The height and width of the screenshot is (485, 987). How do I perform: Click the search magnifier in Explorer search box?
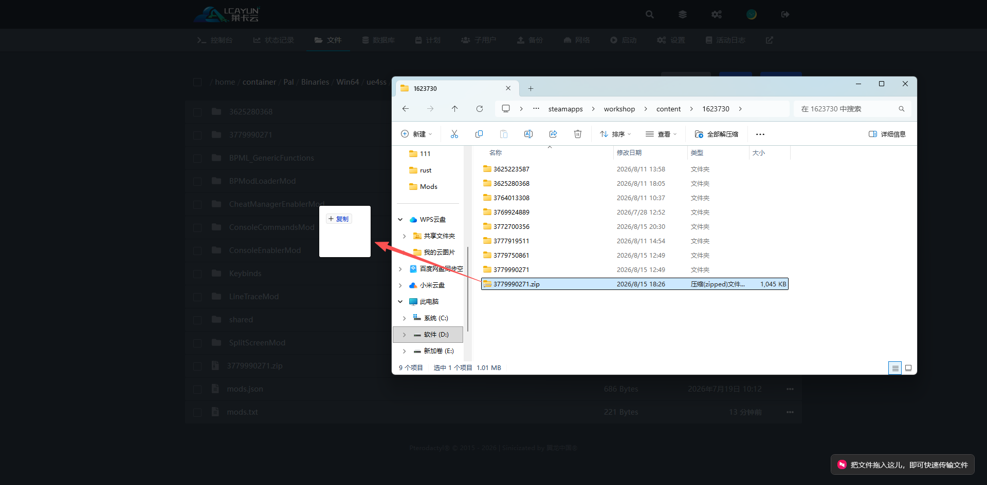[902, 109]
